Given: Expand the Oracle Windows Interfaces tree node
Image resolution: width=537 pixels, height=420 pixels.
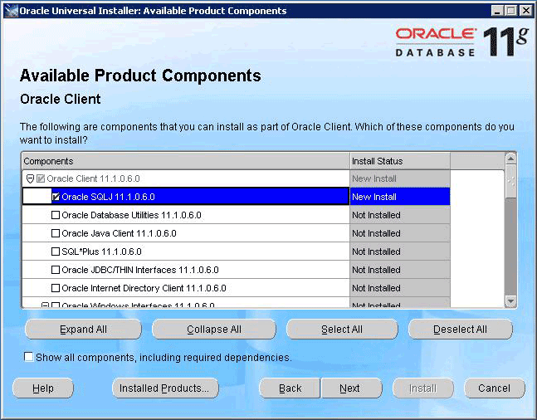Looking at the screenshot, I should tap(46, 305).
